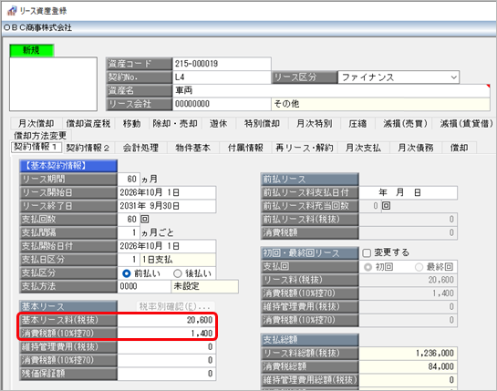Switch to the 償却資産税 tab
497x391 pixels.
[88, 123]
